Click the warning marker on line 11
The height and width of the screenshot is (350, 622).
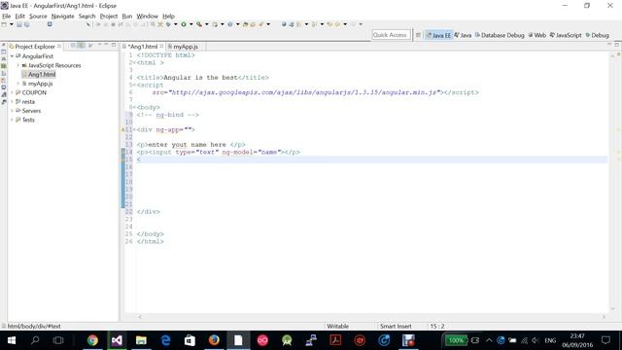click(x=123, y=129)
